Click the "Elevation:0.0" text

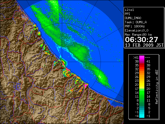(137, 30)
